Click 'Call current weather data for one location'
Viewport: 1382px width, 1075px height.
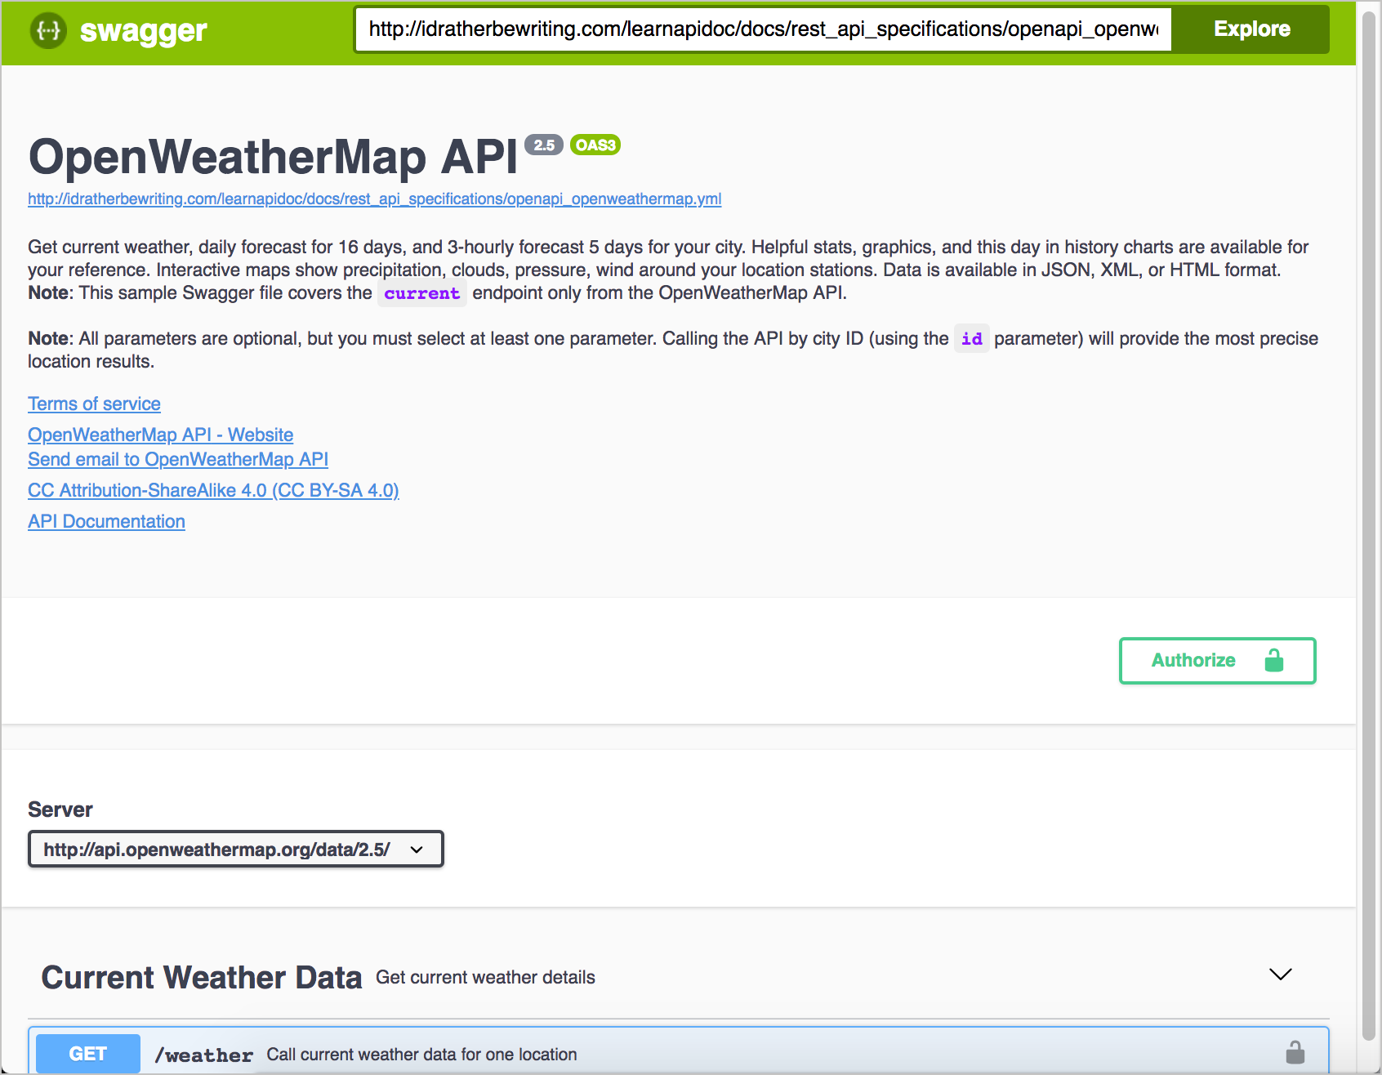[421, 1055]
